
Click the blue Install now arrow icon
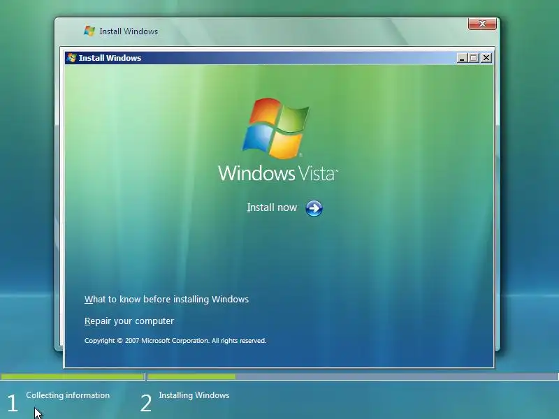coord(314,208)
